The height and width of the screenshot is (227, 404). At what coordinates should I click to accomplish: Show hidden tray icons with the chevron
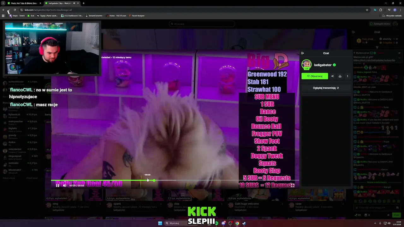tap(375, 223)
